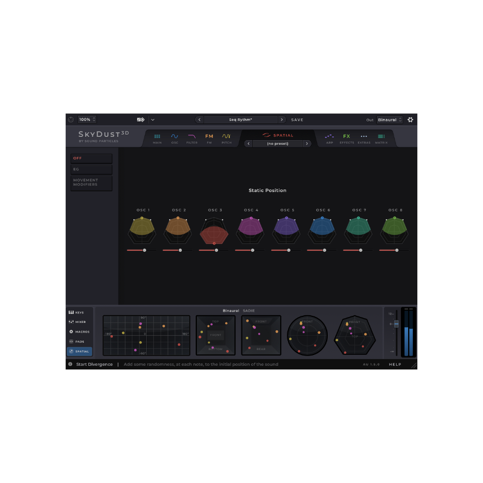Select the SPATIAL bottom panel tab
This screenshot has width=483, height=483.
79,351
